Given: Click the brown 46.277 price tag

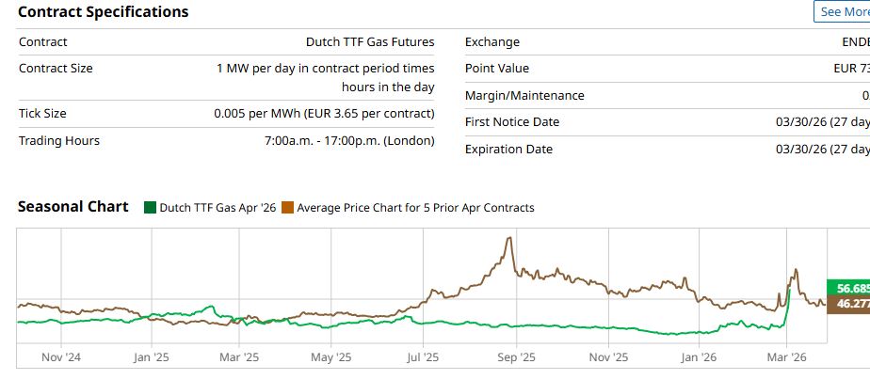Looking at the screenshot, I should [x=848, y=305].
